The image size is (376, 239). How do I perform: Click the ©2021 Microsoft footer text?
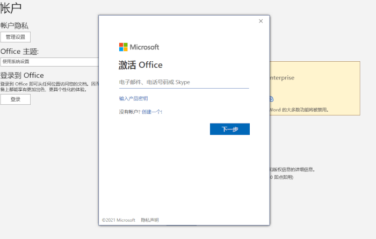(118, 220)
